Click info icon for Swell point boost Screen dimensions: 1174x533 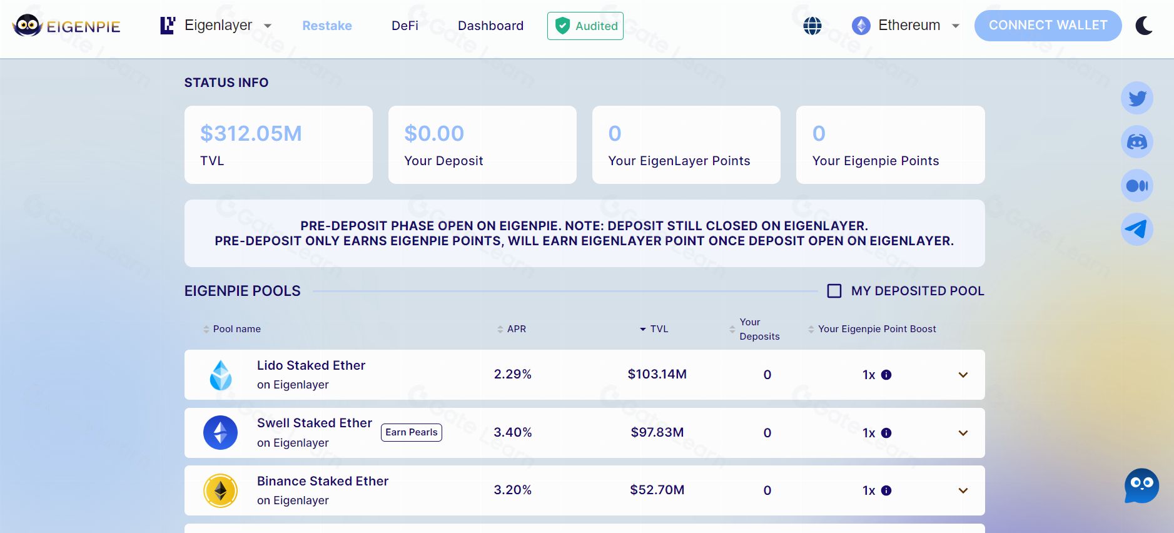pos(886,433)
